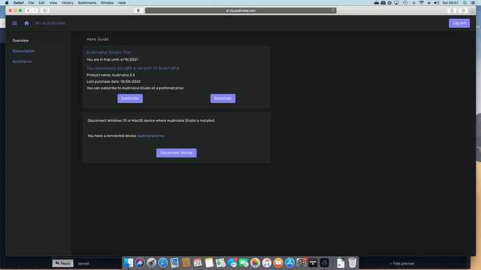Click the Subscribe button

pyautogui.click(x=130, y=98)
